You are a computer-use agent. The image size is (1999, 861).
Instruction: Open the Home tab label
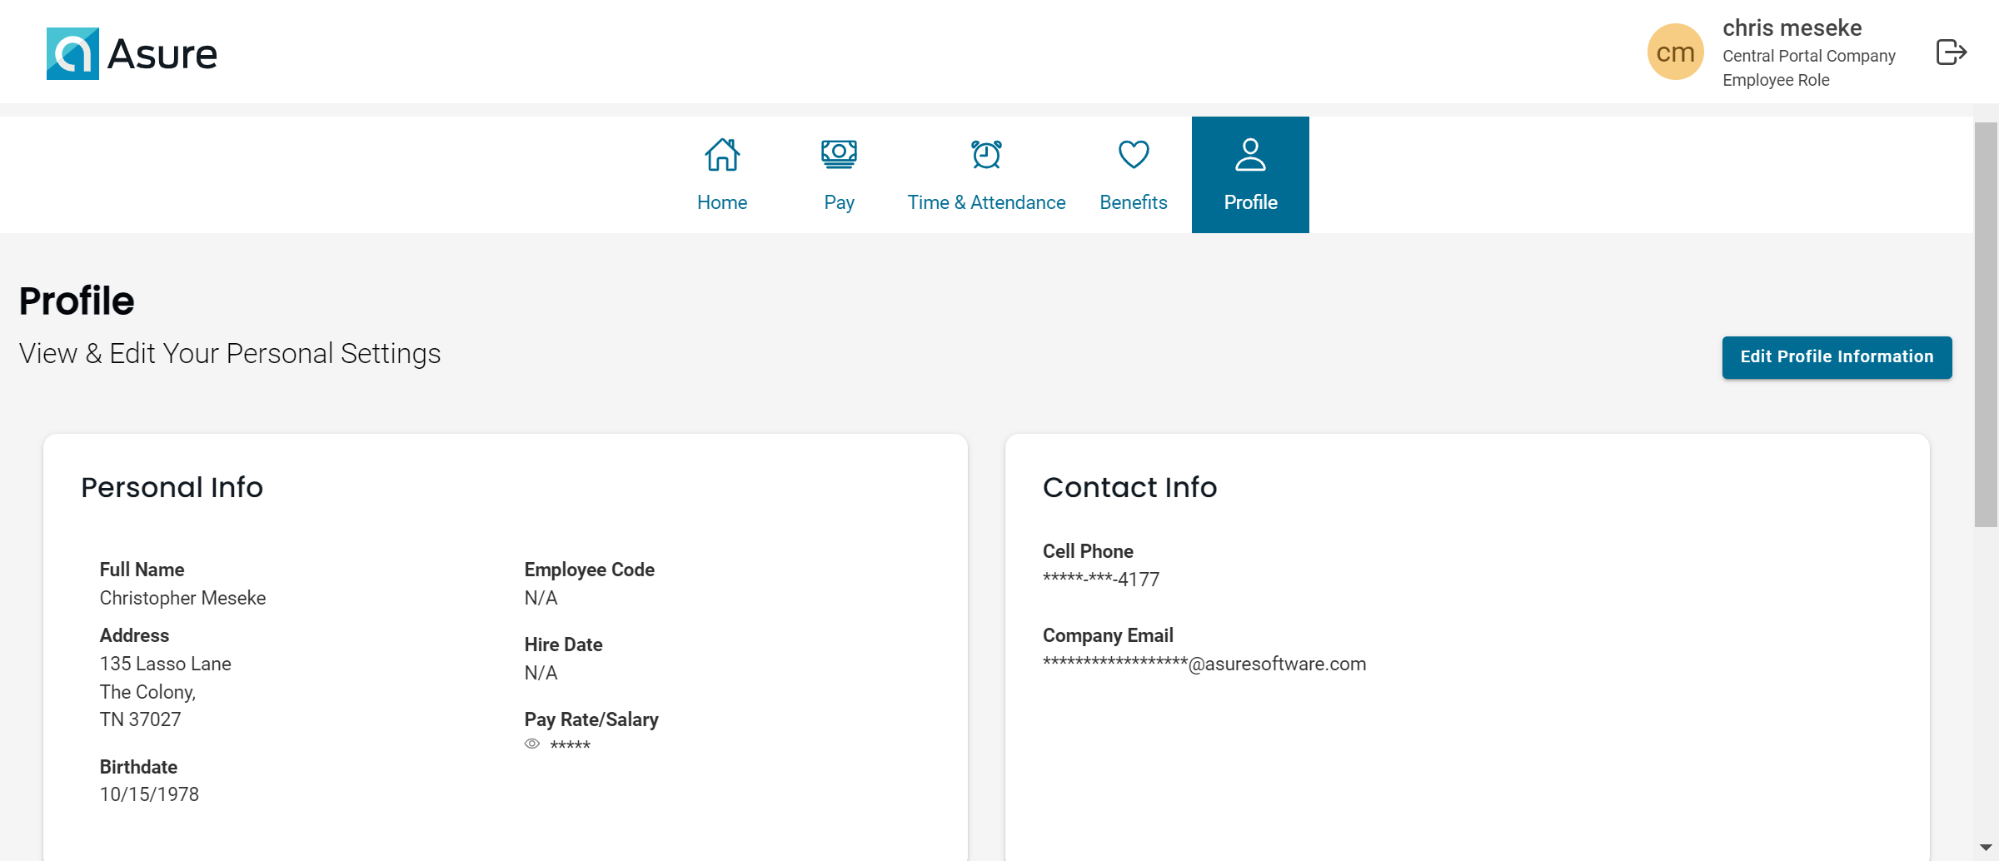tap(722, 202)
